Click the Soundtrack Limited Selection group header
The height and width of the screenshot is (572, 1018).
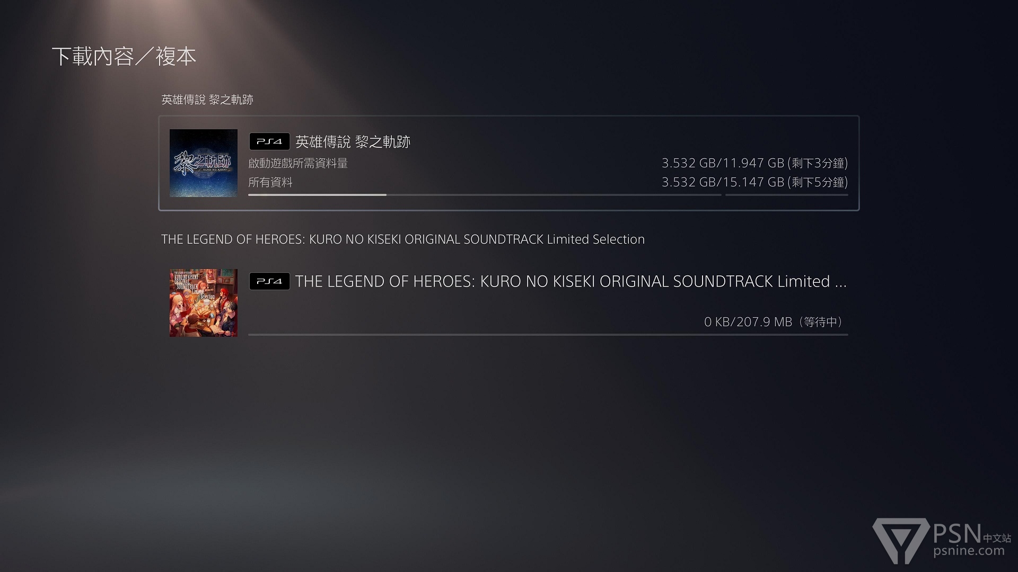coord(403,239)
